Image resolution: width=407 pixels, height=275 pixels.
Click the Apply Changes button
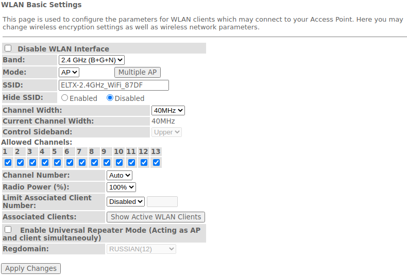31,269
